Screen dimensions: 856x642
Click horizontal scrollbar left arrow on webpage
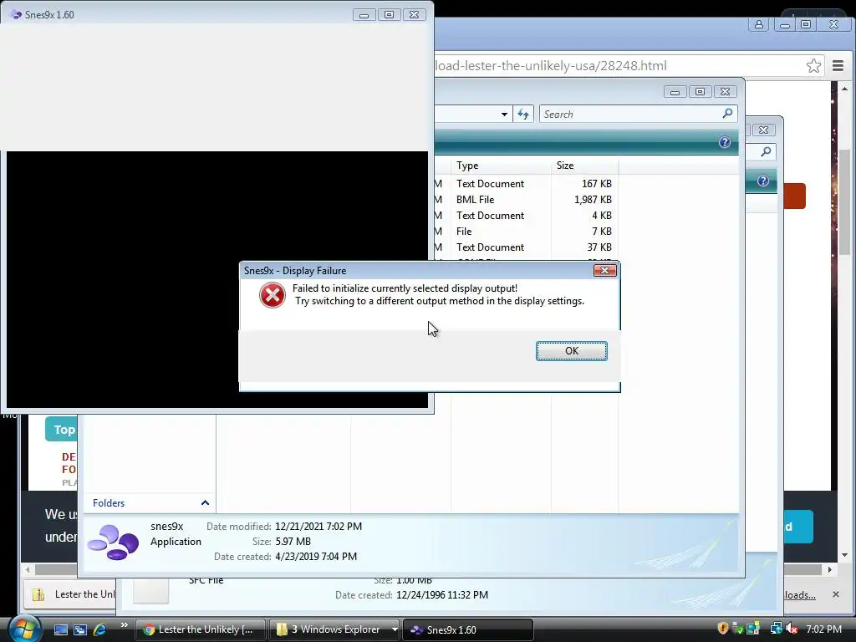tap(28, 569)
